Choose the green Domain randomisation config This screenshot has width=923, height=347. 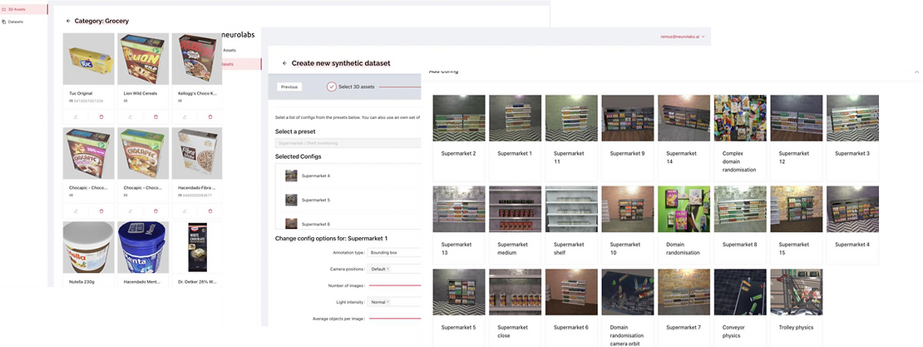pos(684,225)
